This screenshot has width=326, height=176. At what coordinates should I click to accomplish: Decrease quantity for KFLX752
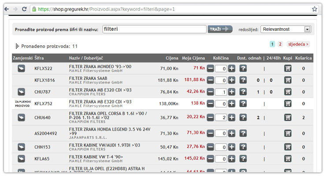pos(211,104)
